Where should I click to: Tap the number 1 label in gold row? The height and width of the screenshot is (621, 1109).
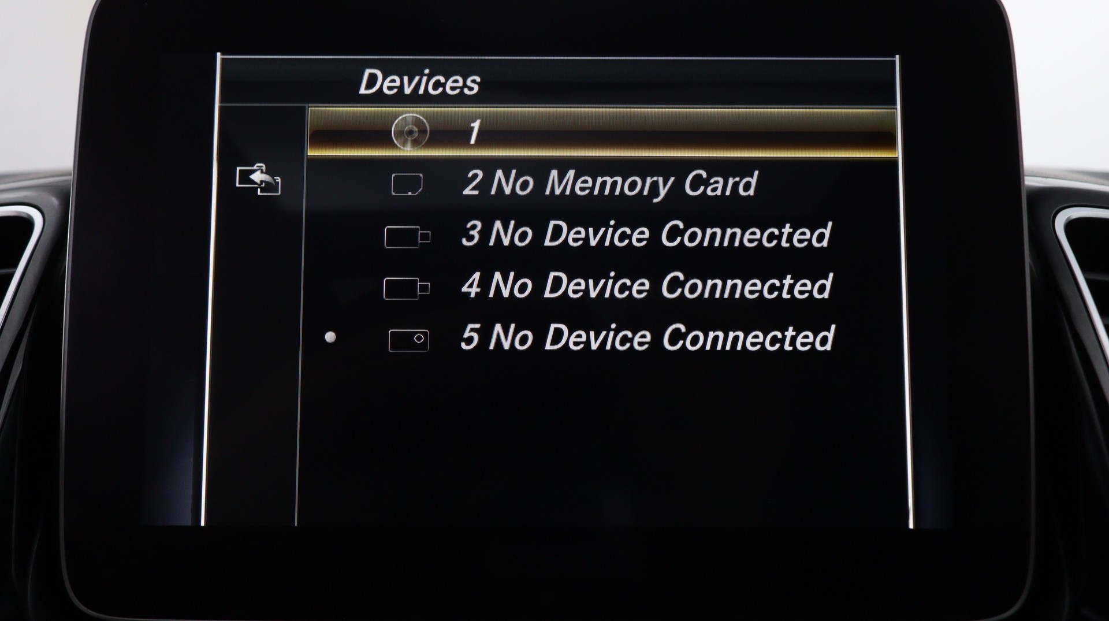click(474, 132)
